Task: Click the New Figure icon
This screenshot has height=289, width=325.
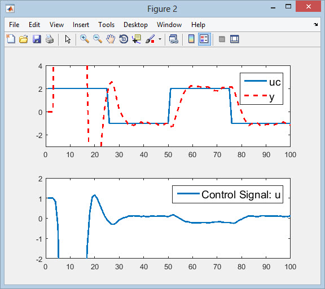Action: [x=11, y=39]
